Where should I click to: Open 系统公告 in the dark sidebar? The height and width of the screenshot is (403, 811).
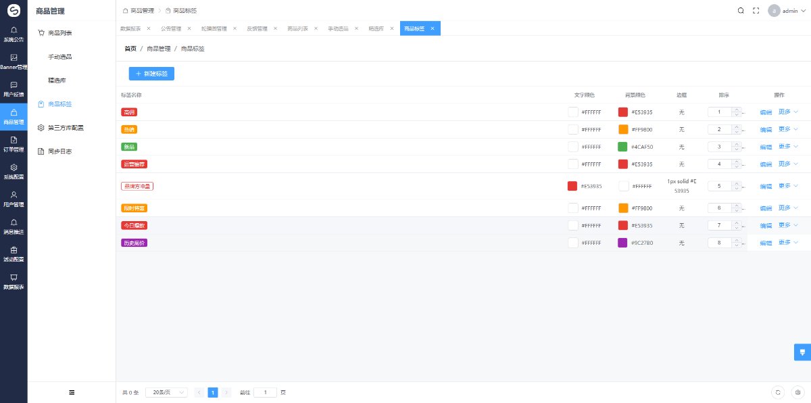(14, 34)
